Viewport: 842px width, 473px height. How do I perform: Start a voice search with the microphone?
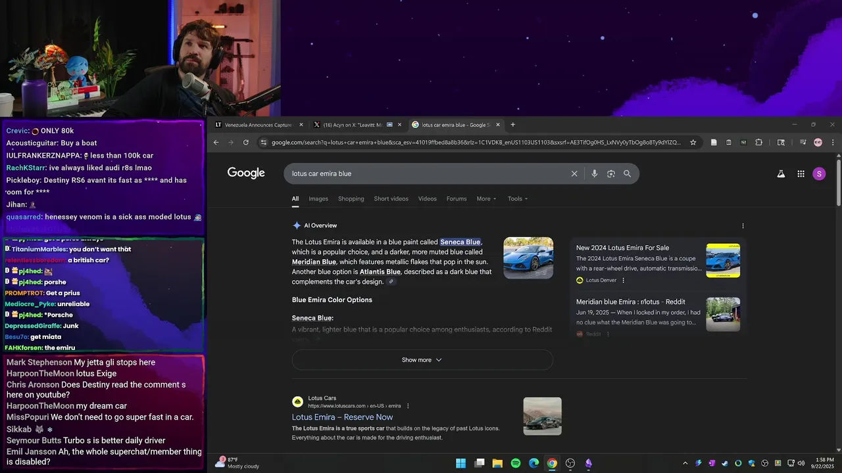tap(595, 173)
